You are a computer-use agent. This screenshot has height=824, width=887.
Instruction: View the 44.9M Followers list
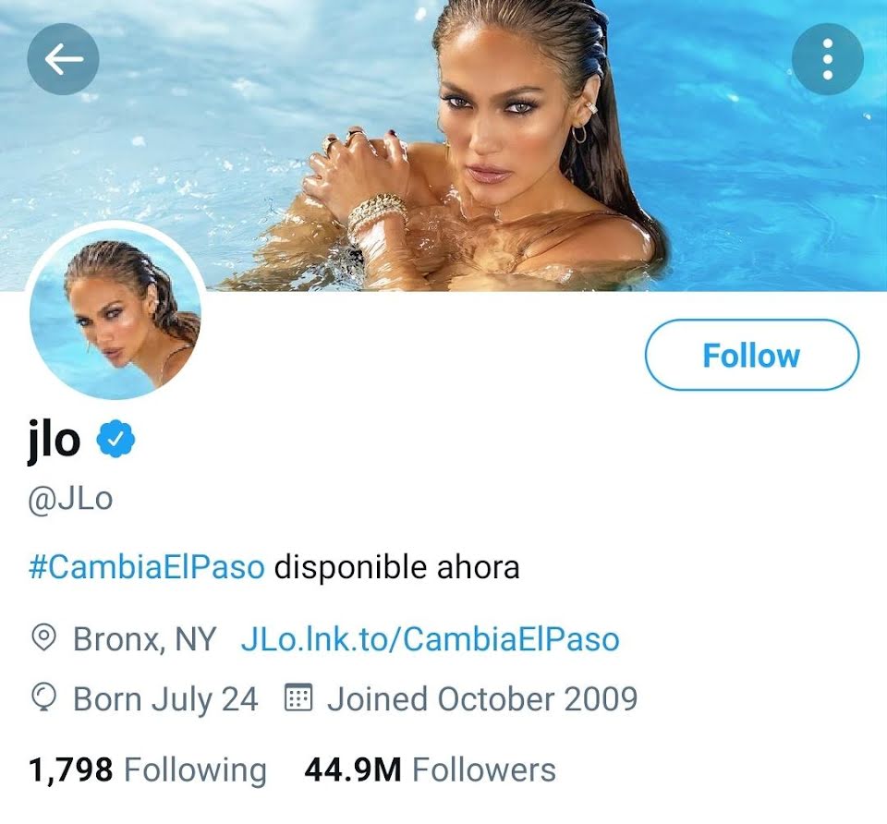coord(430,769)
